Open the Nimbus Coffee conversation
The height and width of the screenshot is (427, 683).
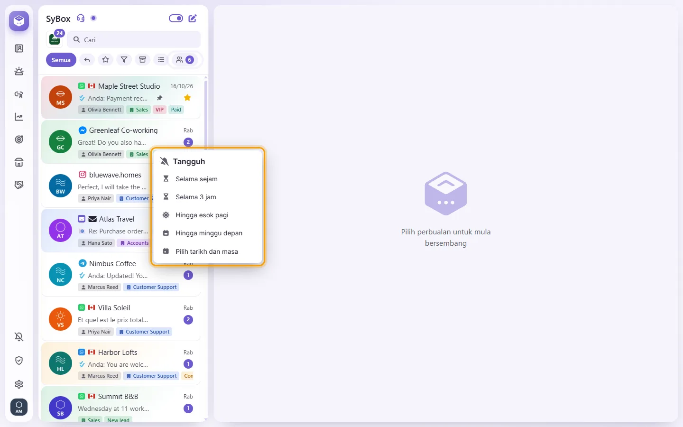coord(121,275)
